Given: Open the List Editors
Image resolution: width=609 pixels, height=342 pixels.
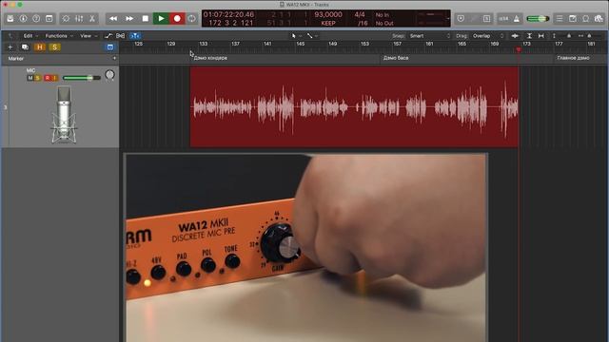Looking at the screenshot, I should point(560,19).
